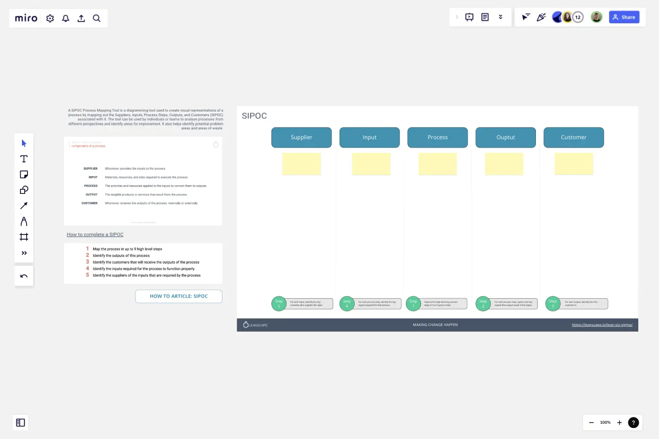Expand the collapsed panel arrow near presentation icons
The image size is (659, 439).
click(457, 17)
